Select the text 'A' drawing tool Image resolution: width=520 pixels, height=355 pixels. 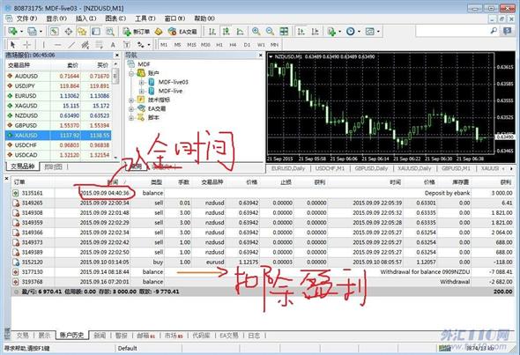[x=113, y=44]
